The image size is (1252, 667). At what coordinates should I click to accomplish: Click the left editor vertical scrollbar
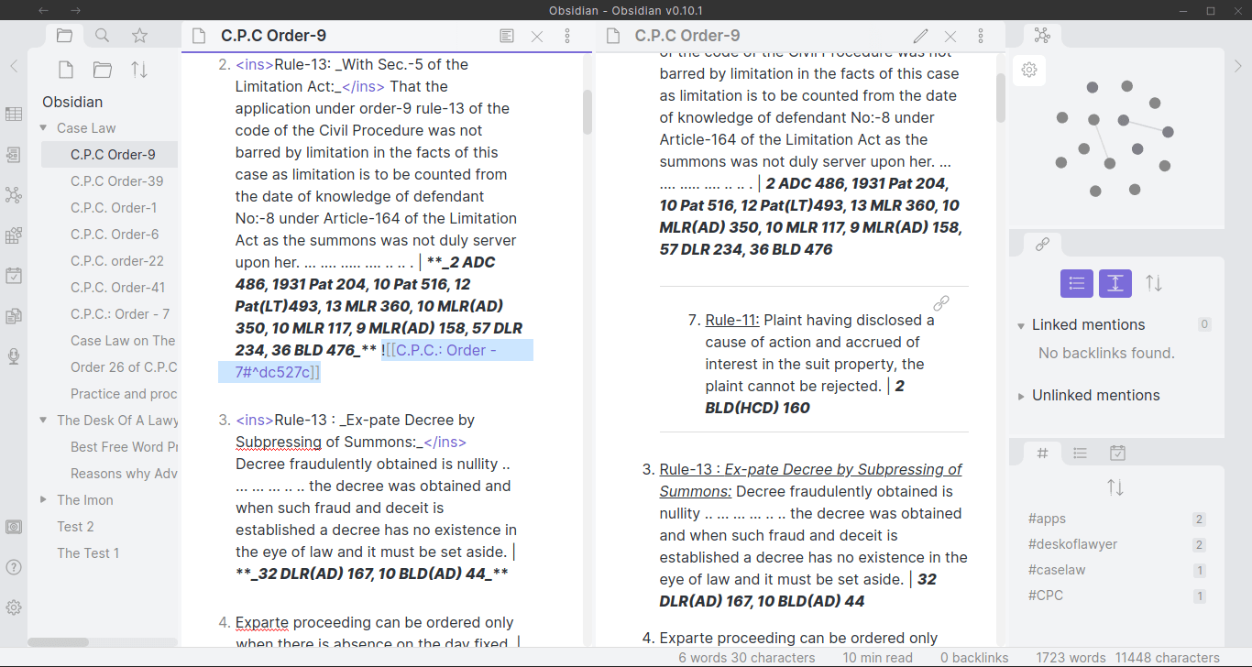tap(588, 112)
